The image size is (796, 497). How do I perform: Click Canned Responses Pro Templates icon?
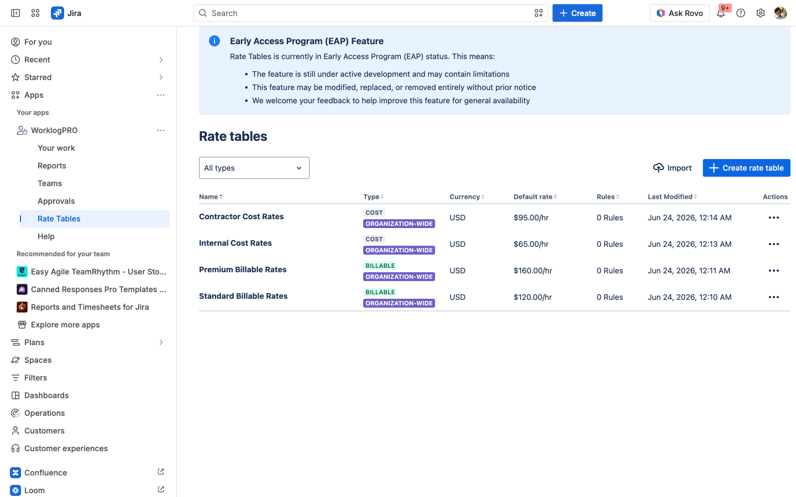click(22, 289)
